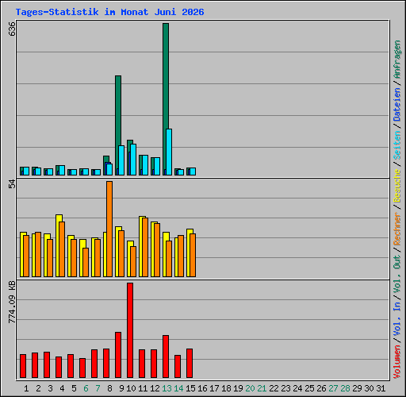This screenshot has height=397, width=406.
Task: Click the 'Seiten' legend label
Action: [397, 145]
